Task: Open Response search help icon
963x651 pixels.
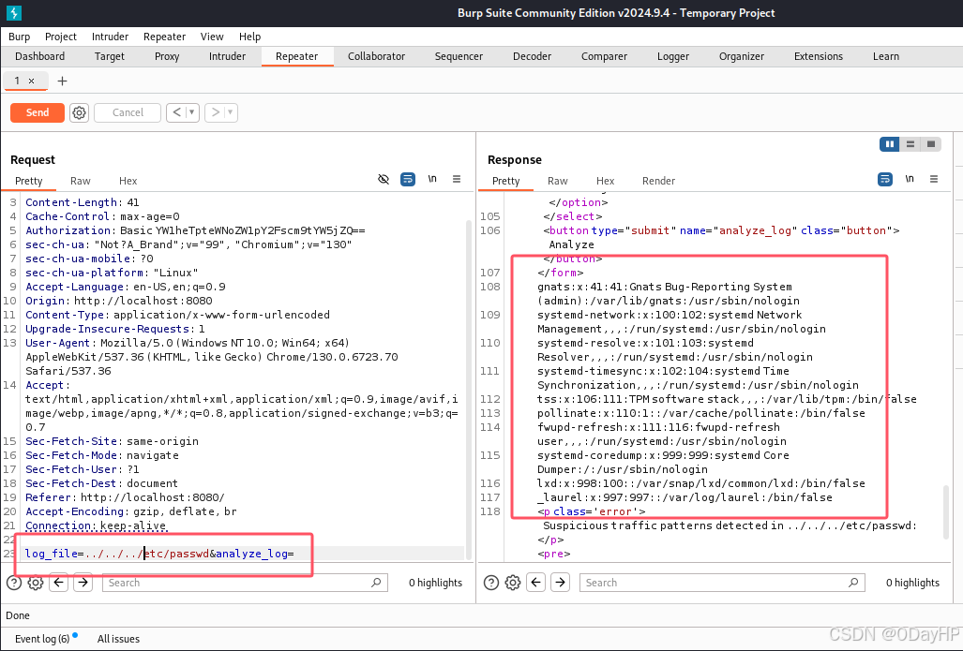Action: pyautogui.click(x=490, y=583)
